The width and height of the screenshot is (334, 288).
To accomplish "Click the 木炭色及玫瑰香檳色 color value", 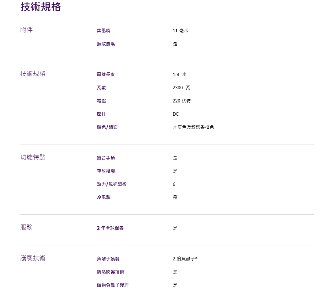I will tap(193, 127).
